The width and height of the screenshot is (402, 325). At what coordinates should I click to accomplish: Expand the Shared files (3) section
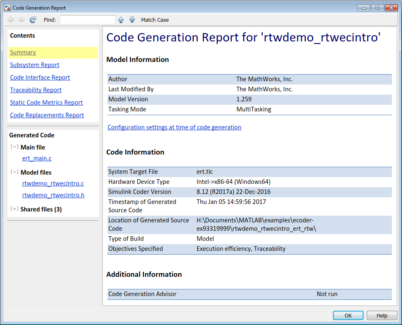click(14, 209)
